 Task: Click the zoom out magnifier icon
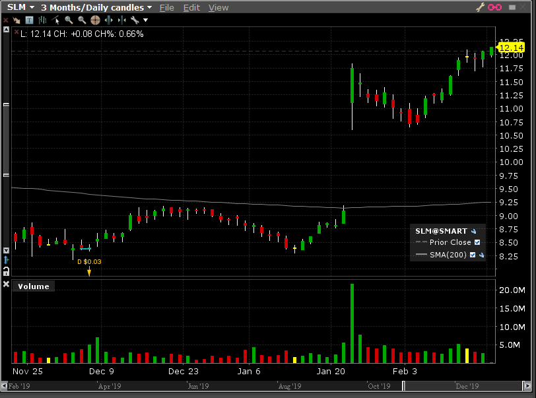82,20
